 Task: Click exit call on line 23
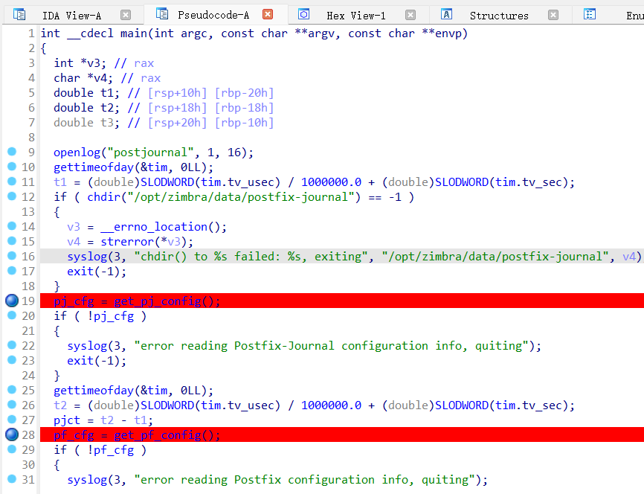tap(80, 360)
